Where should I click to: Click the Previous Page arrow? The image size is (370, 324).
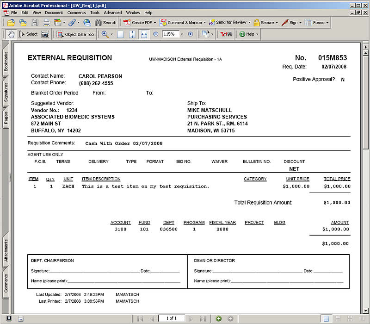tap(152, 319)
